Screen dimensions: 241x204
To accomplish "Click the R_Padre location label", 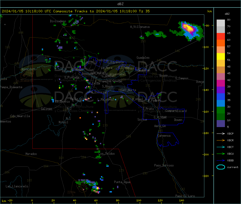I will point(154,101).
